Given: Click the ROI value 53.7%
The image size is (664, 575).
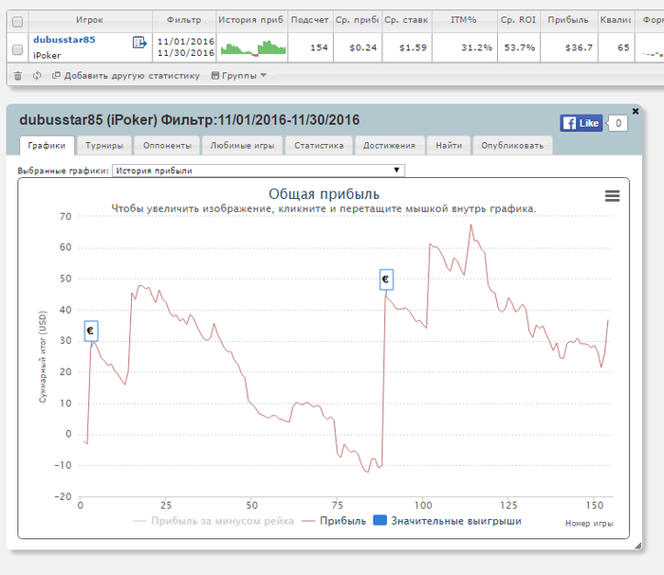Looking at the screenshot, I should [520, 47].
